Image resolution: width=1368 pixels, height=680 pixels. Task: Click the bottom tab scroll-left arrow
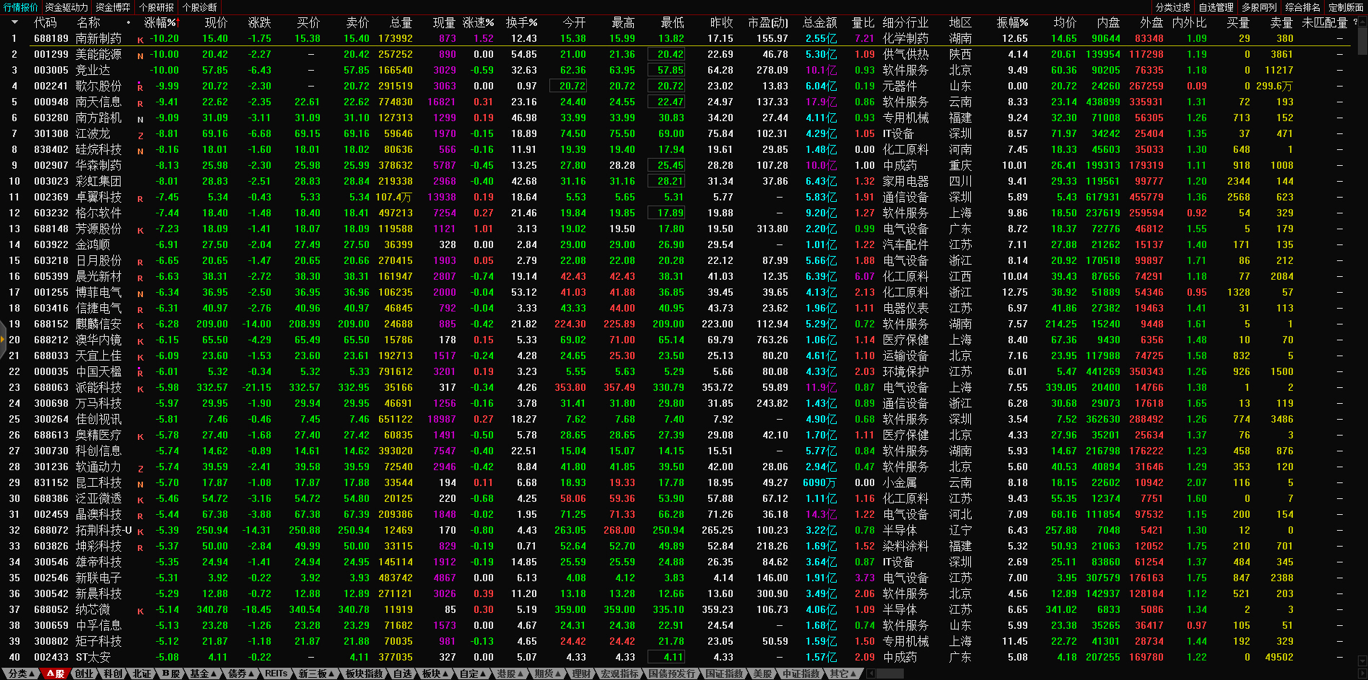tap(871, 674)
